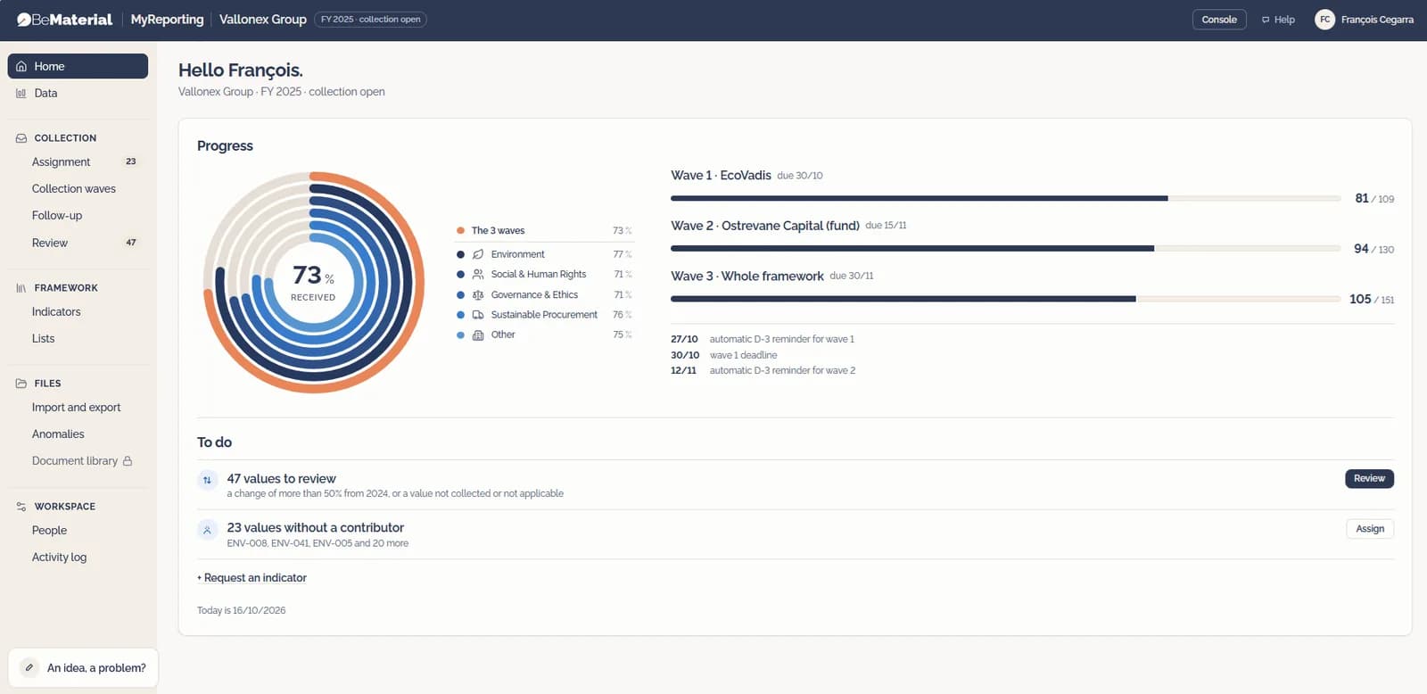Click the Framework library section icon

click(21, 288)
